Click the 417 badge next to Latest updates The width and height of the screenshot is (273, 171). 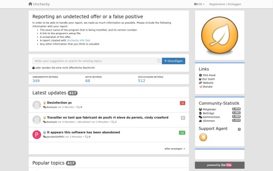pyautogui.click(x=73, y=93)
